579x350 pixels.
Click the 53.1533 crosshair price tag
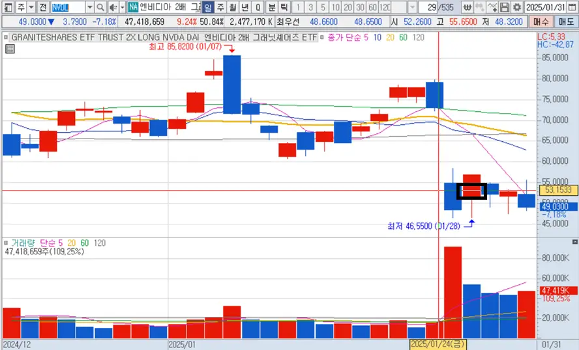click(558, 190)
